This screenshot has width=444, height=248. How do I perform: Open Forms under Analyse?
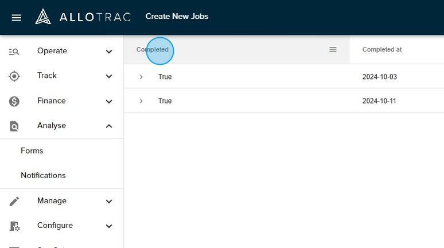pyautogui.click(x=32, y=151)
